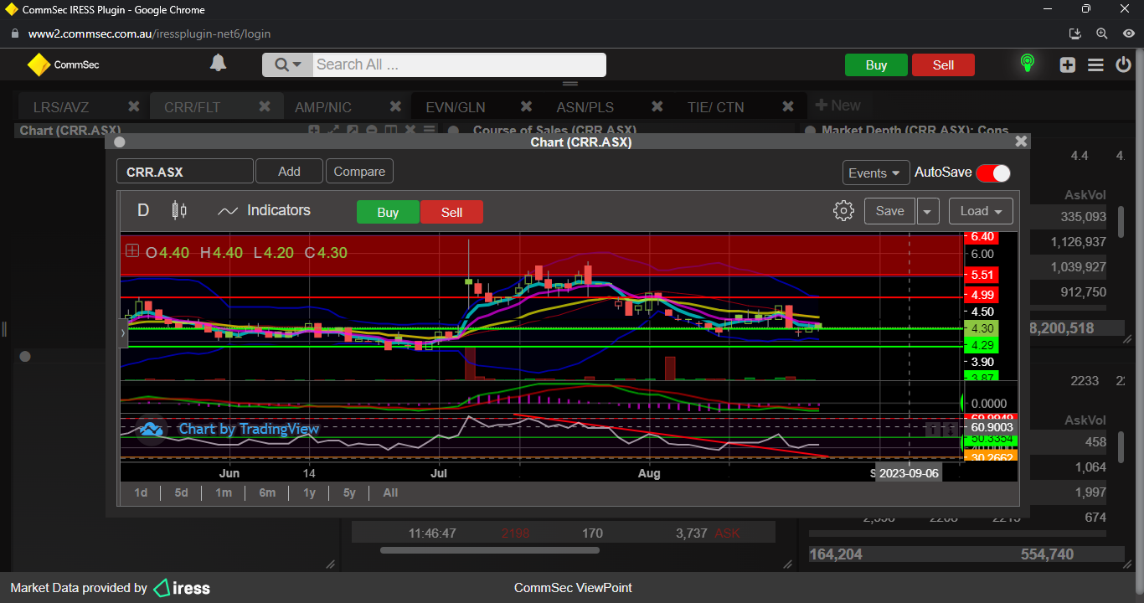Click the top header Buy button
This screenshot has height=603, width=1144.
876,65
